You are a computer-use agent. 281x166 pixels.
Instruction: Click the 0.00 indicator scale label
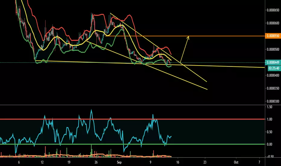tap(270, 144)
